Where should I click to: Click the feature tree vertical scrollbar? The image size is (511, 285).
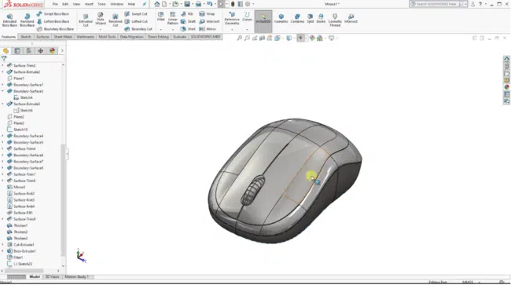pyautogui.click(x=63, y=199)
